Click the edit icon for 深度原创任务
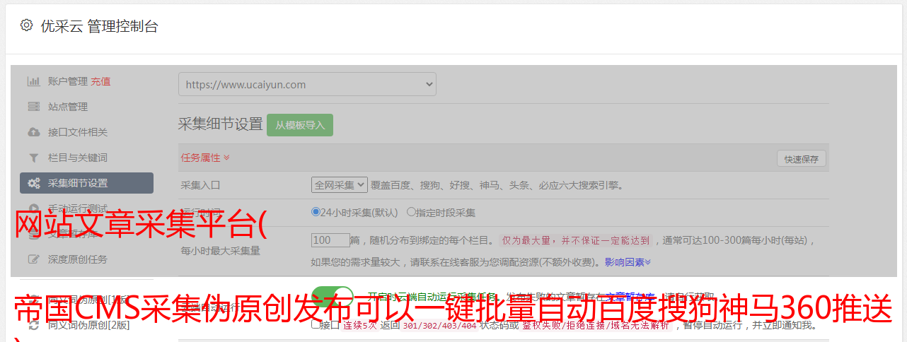Image resolution: width=907 pixels, height=342 pixels. tap(33, 259)
